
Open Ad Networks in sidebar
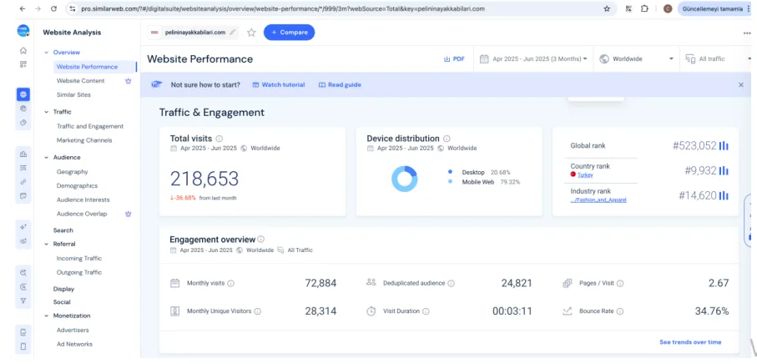tap(74, 344)
